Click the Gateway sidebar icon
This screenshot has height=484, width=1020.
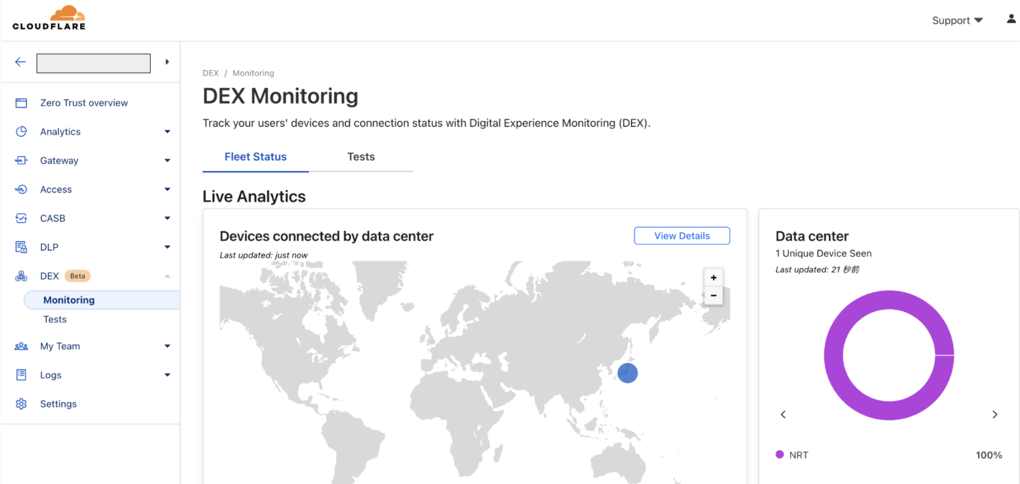point(21,160)
